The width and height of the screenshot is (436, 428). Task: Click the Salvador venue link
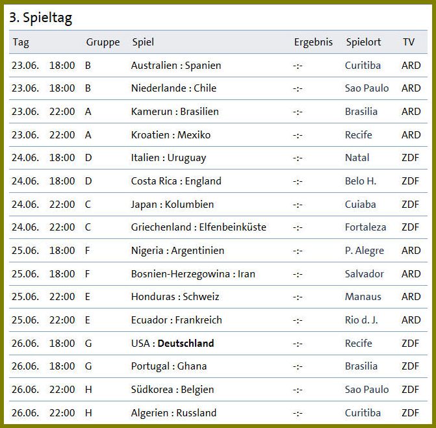tap(365, 274)
